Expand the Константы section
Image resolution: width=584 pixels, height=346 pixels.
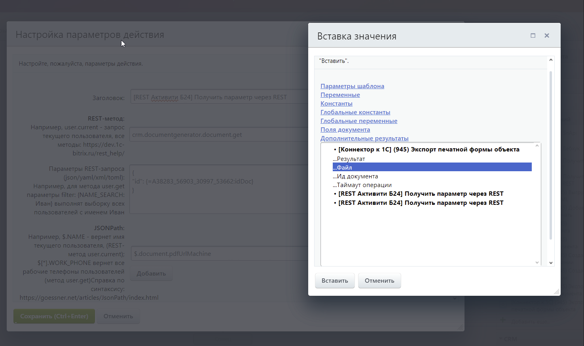336,104
